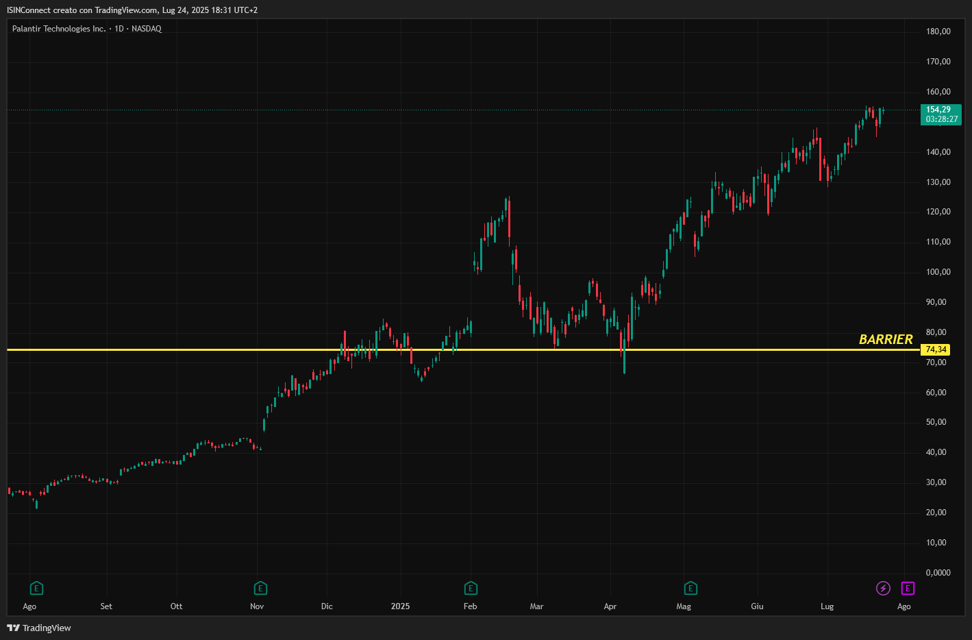Click the 180,00 price axis label
The image size is (972, 640).
(938, 32)
